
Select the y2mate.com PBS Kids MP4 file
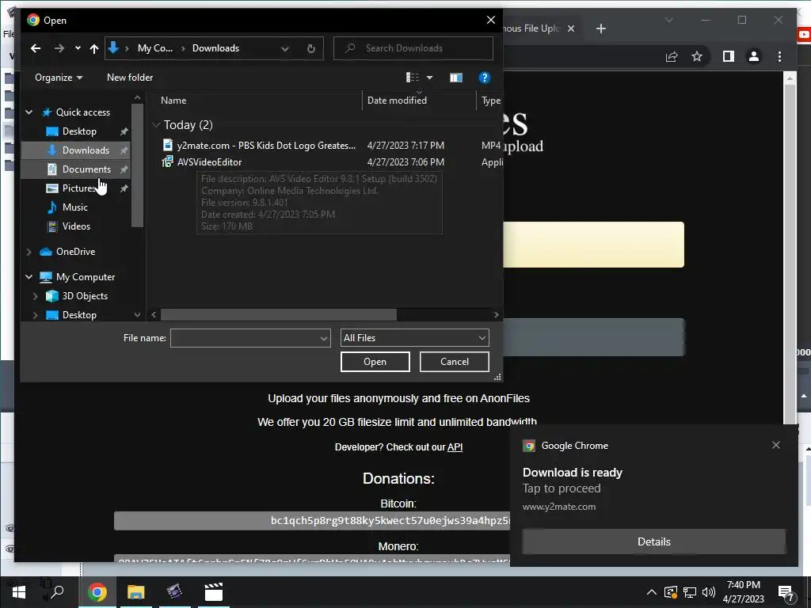266,146
